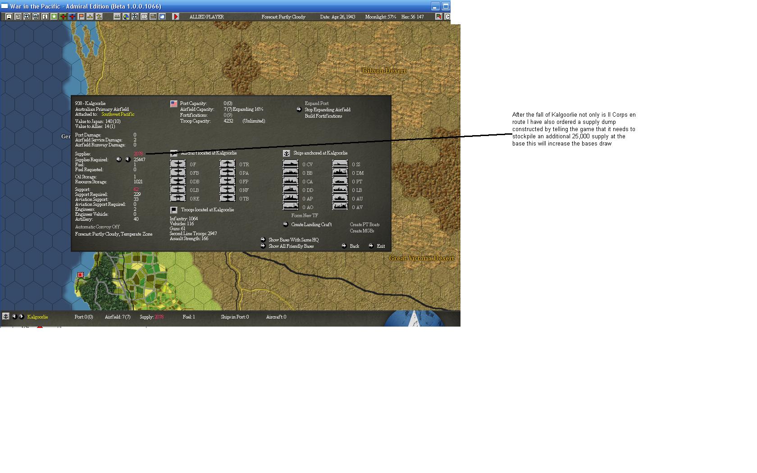Click the 0 TR transport aircraft icon
The image size is (757, 473).
pos(228,164)
